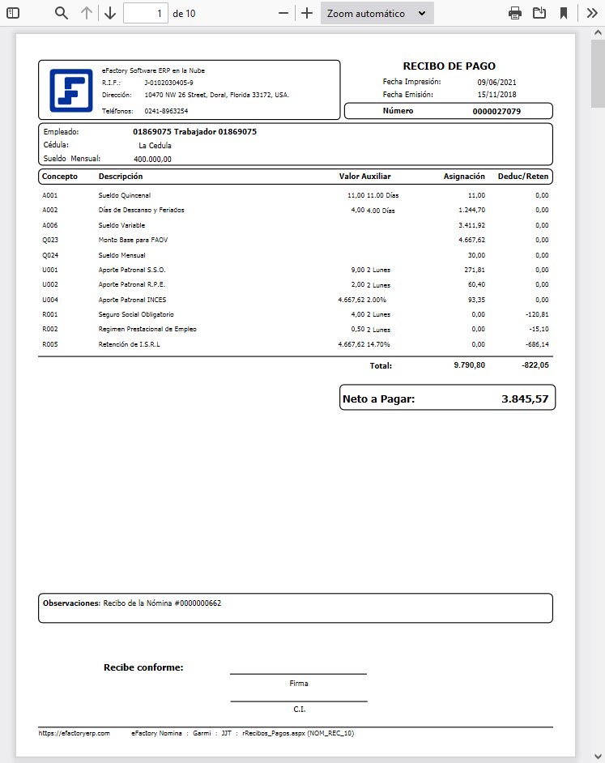Select the deduction -15,10

[539, 330]
